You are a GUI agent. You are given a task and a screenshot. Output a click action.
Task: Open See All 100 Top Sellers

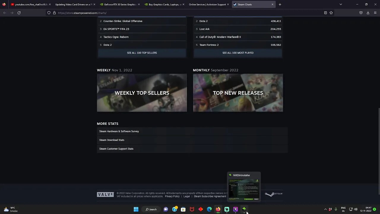[x=142, y=53]
